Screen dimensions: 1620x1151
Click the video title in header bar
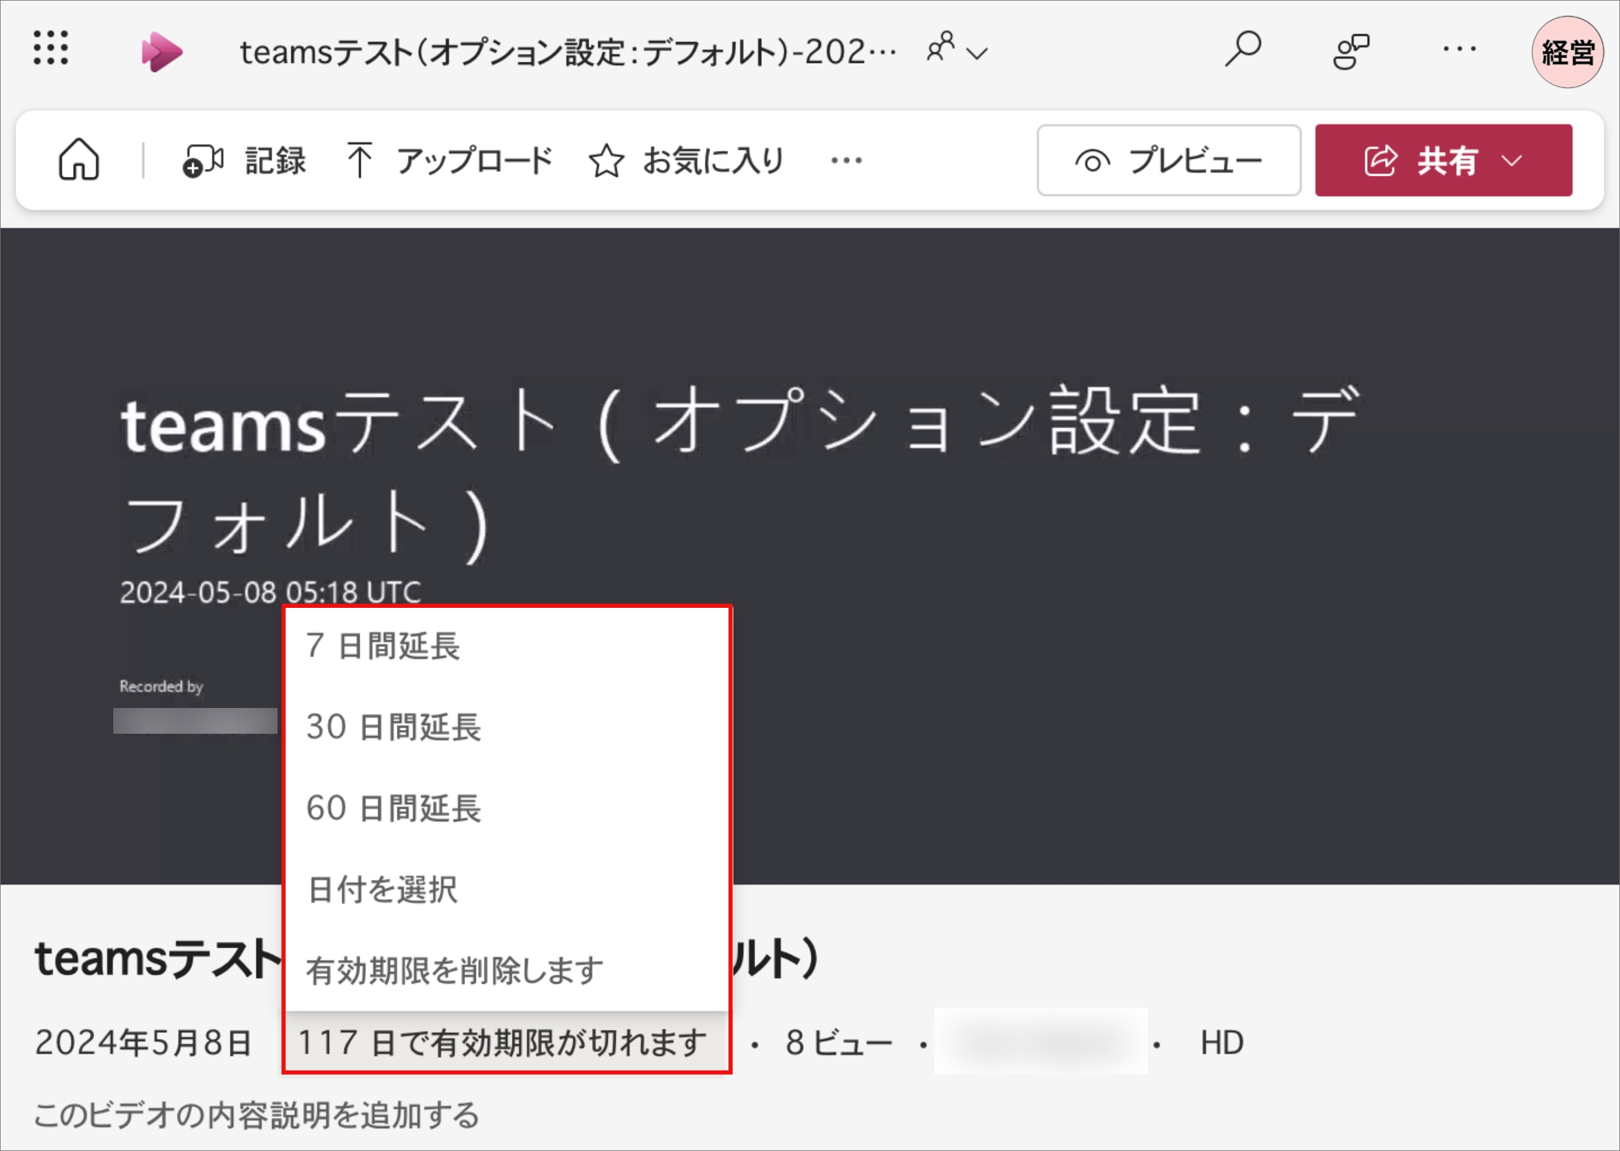[568, 52]
